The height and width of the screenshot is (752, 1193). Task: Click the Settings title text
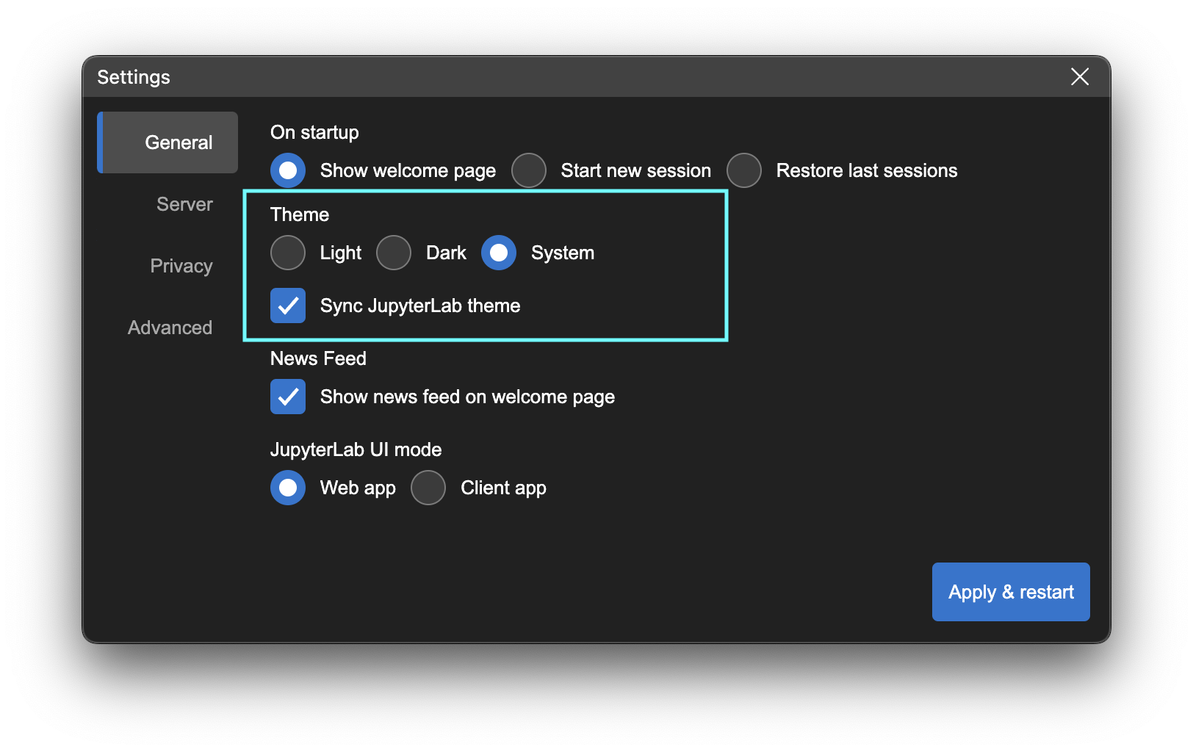[134, 77]
